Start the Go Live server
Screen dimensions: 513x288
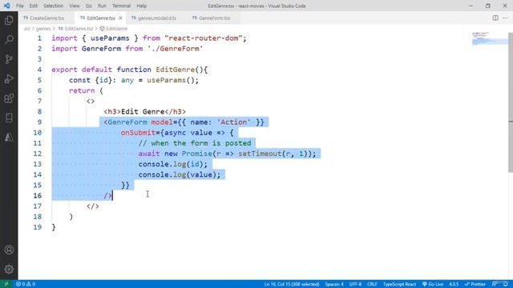point(433,284)
